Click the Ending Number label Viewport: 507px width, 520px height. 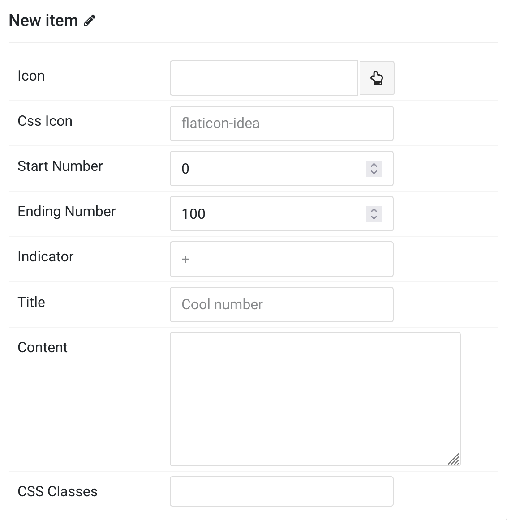(x=67, y=211)
